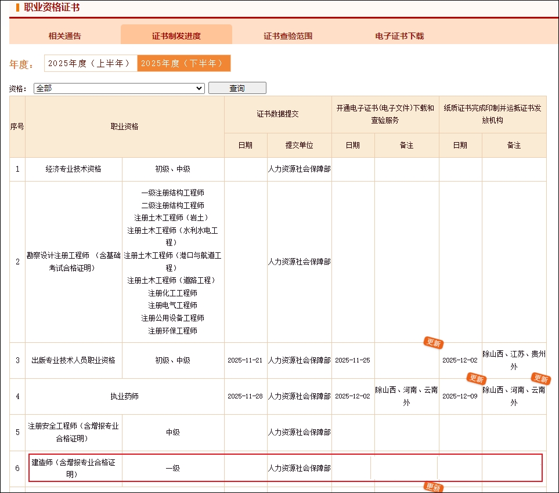Click the 除山西、江苏、贵州外 remark text
The width and height of the screenshot is (559, 493).
514,360
